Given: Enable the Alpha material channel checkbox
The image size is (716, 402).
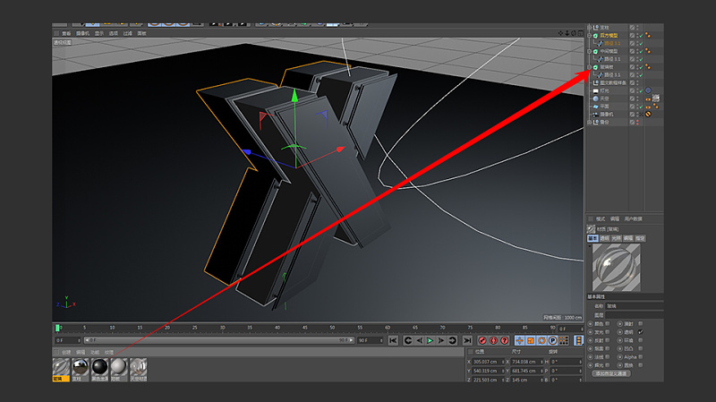Looking at the screenshot, I should 640,356.
